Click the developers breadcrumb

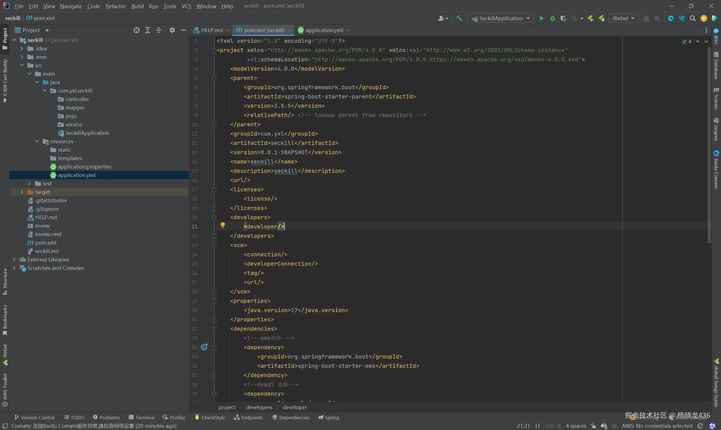(x=259, y=407)
